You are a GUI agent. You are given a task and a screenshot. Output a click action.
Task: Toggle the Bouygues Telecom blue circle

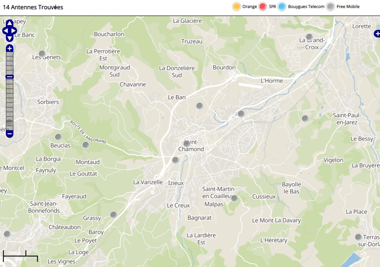[x=282, y=7]
